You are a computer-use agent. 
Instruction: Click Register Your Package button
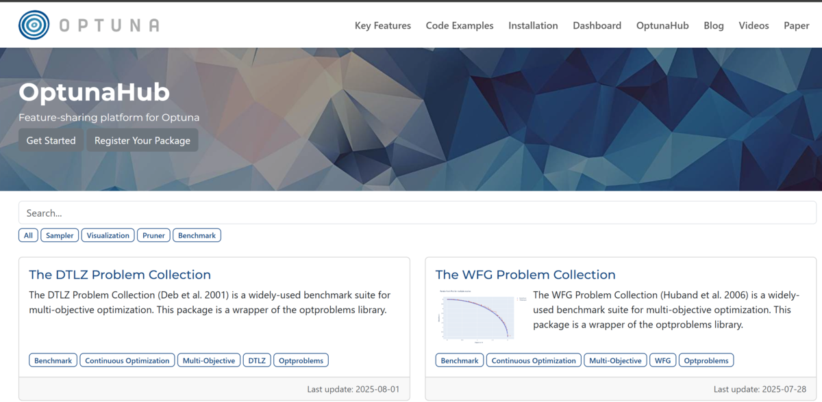[142, 140]
